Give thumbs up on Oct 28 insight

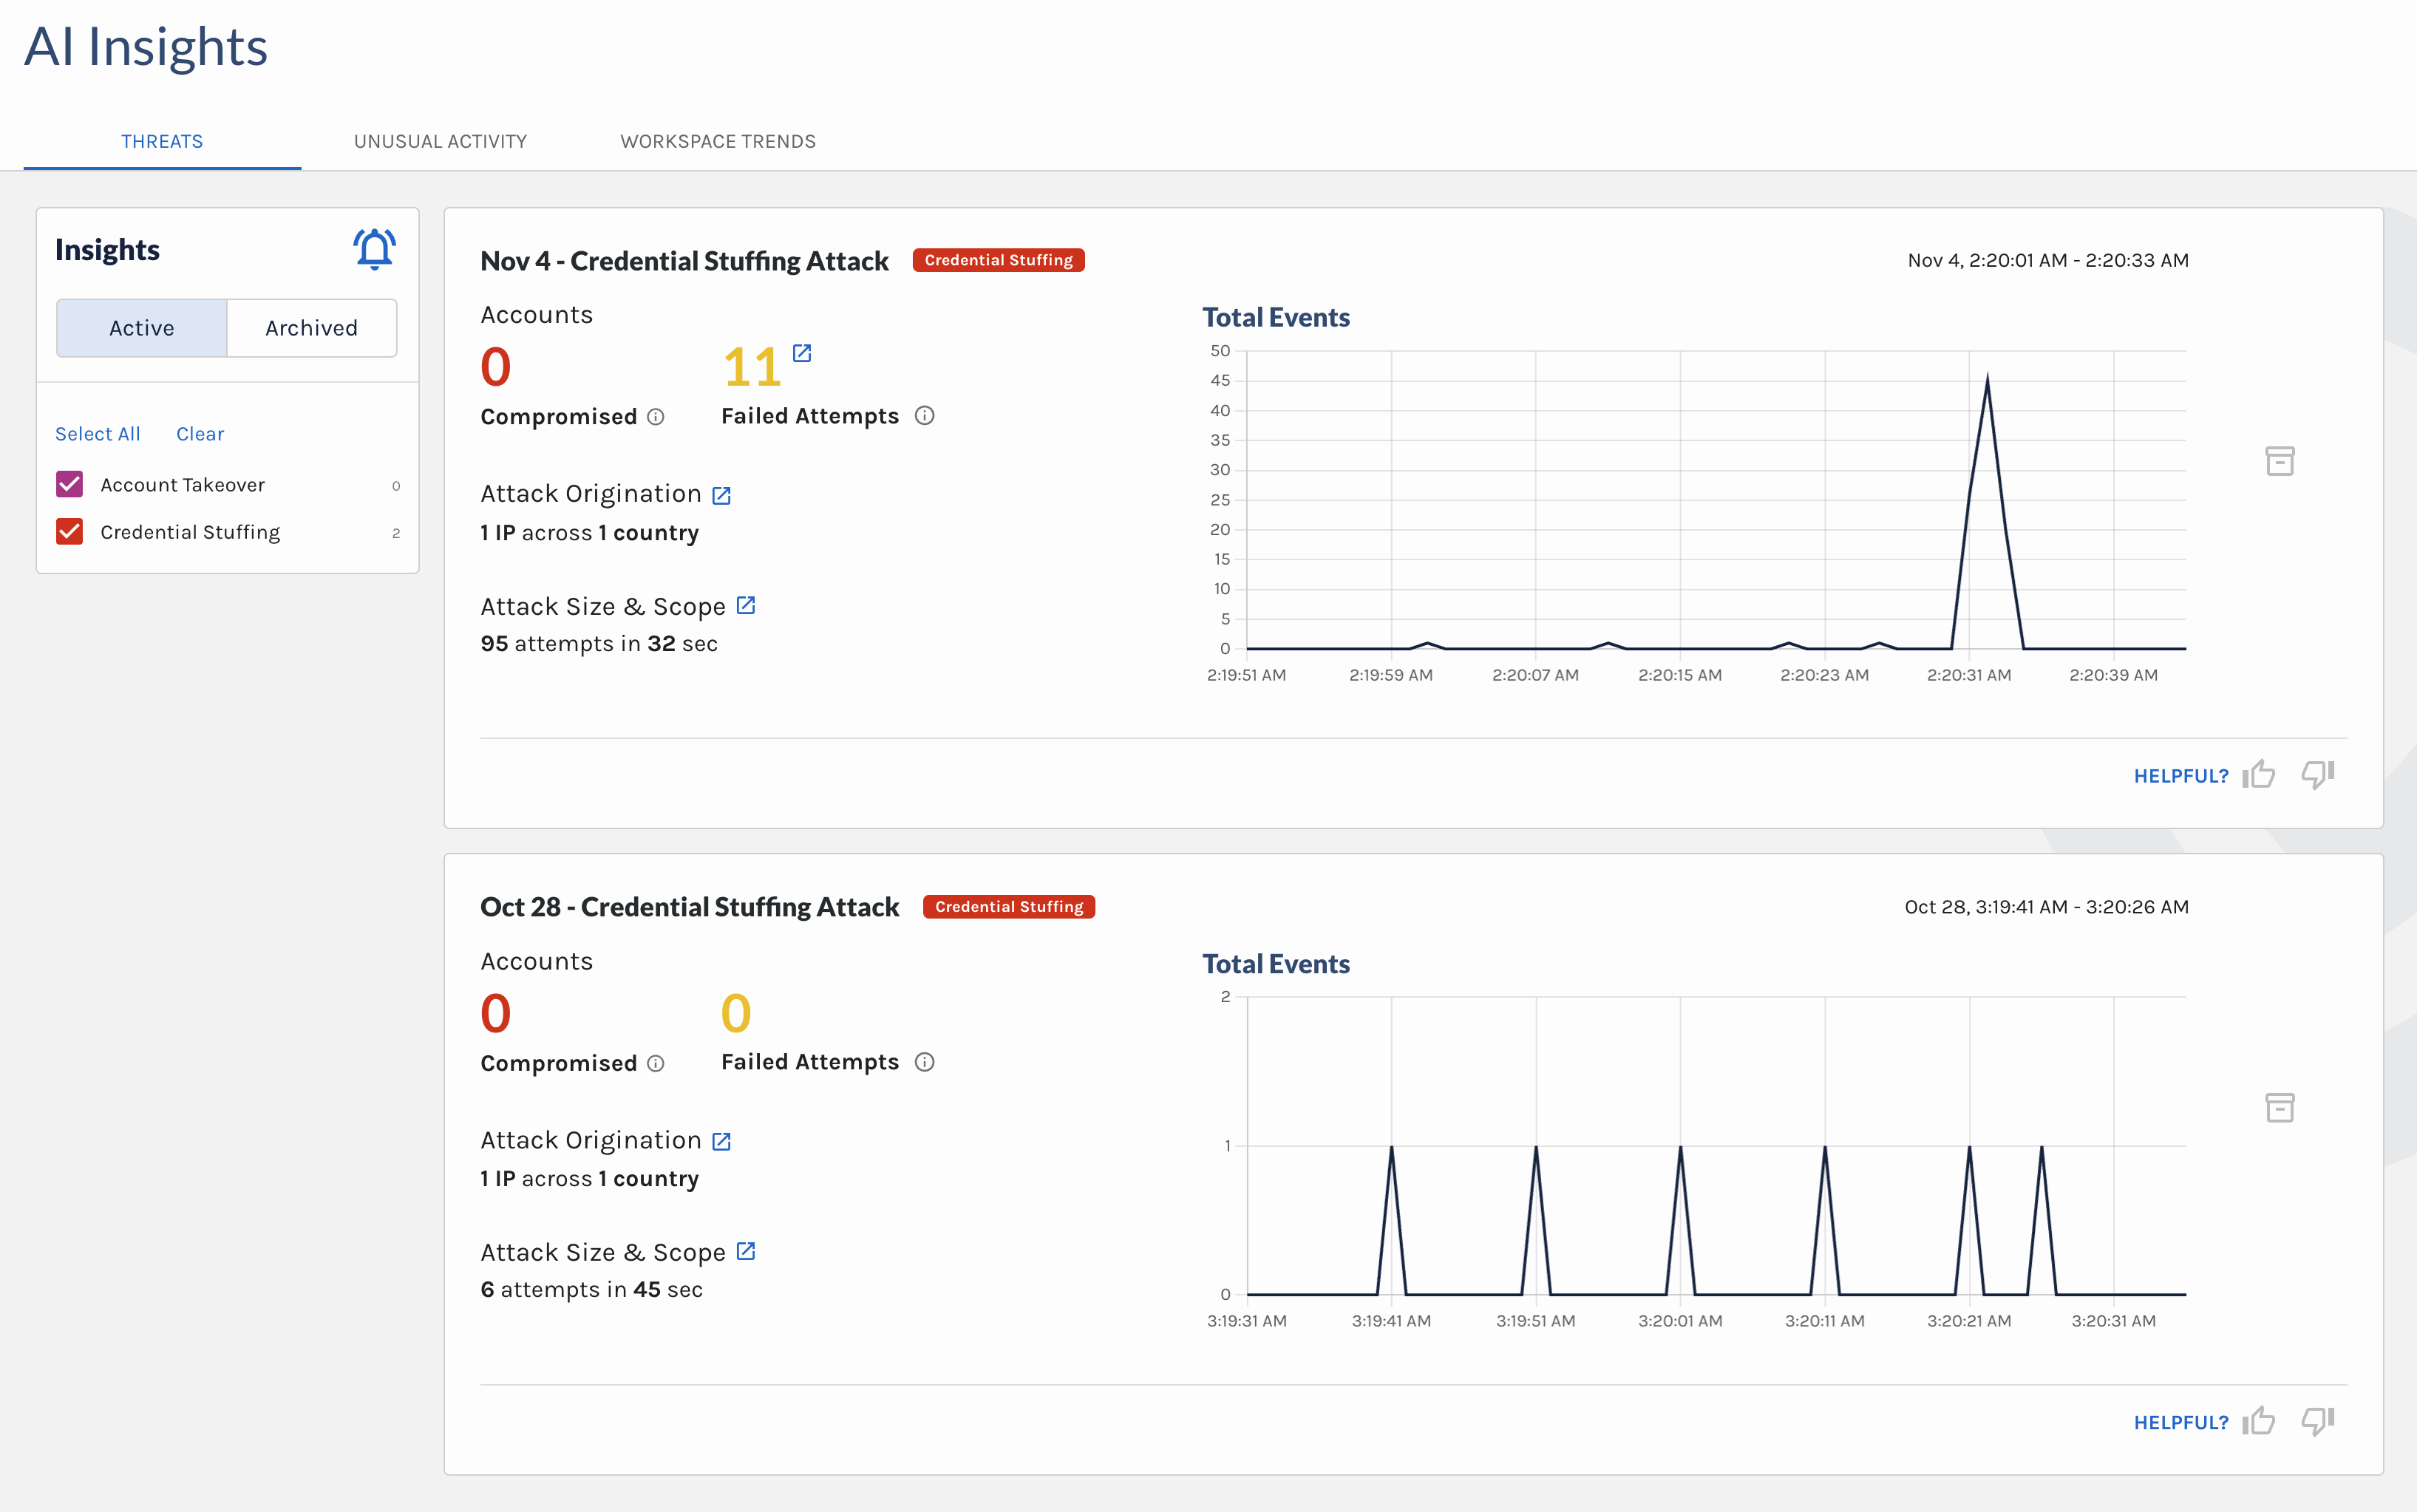tap(2258, 1420)
